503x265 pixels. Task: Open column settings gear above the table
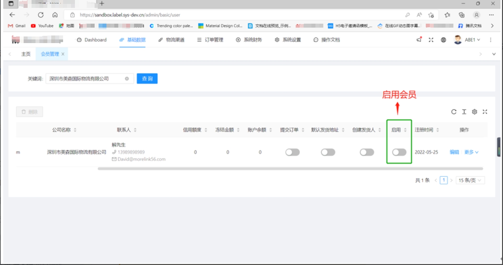click(474, 112)
